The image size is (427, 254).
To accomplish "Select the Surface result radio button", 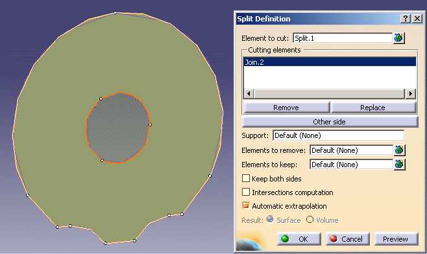I will tap(270, 219).
